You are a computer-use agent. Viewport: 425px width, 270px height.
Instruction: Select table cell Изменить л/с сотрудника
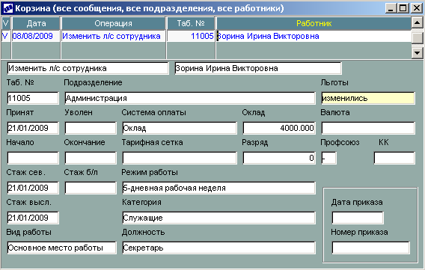point(114,36)
